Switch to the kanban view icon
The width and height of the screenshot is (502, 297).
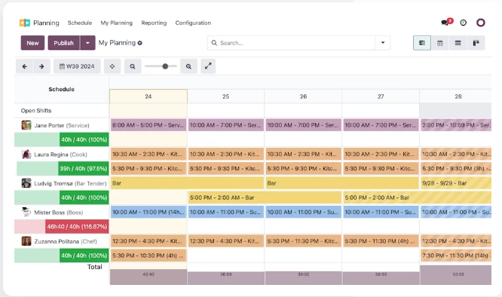click(x=476, y=43)
